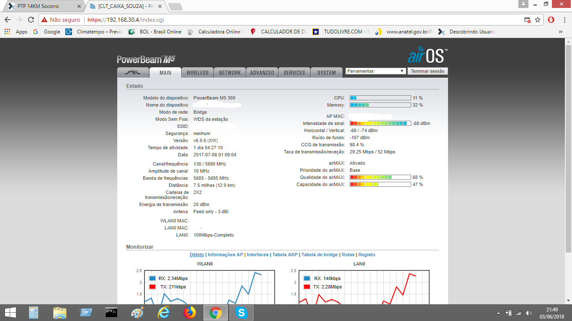The width and height of the screenshot is (572, 321).
Task: Open the taskbar clock showing 21:49
Action: coord(552,313)
